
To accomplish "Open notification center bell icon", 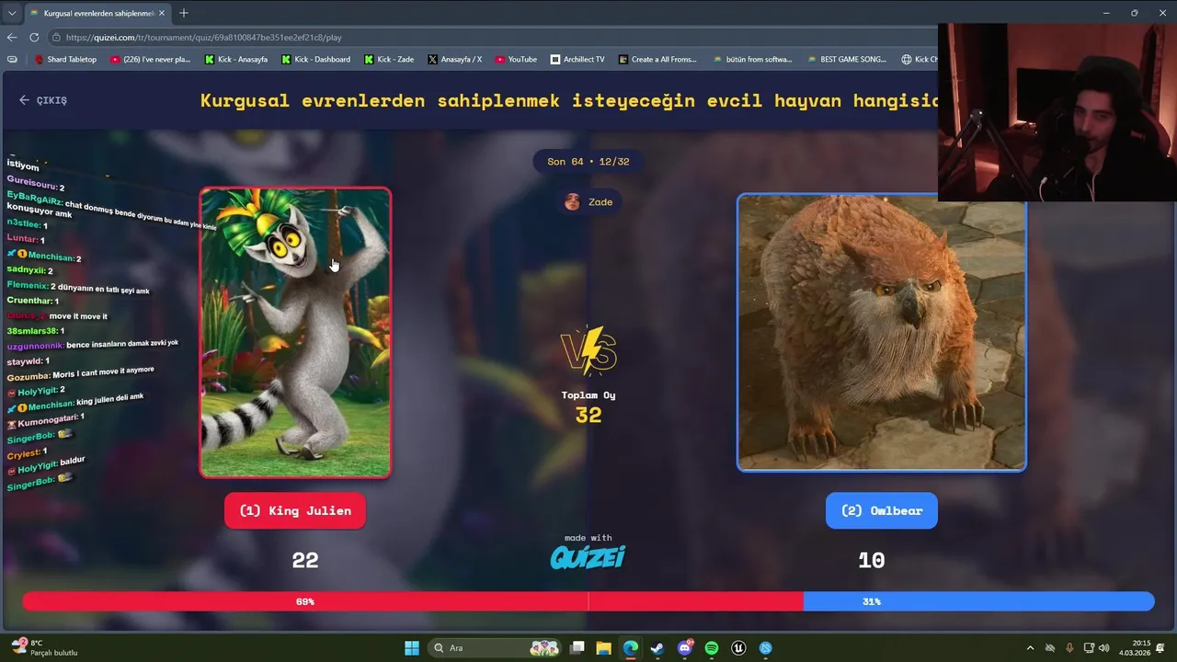I will [1160, 648].
